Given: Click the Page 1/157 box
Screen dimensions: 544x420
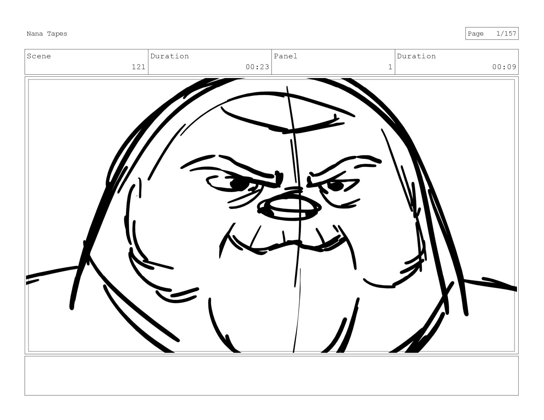Looking at the screenshot, I should (492, 34).
